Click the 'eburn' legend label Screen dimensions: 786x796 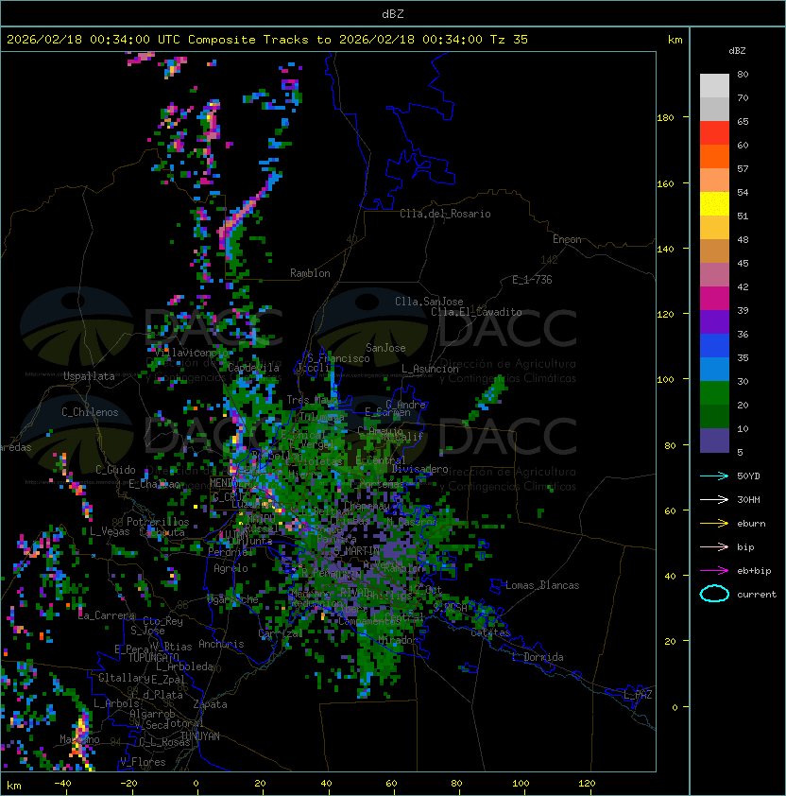click(751, 524)
